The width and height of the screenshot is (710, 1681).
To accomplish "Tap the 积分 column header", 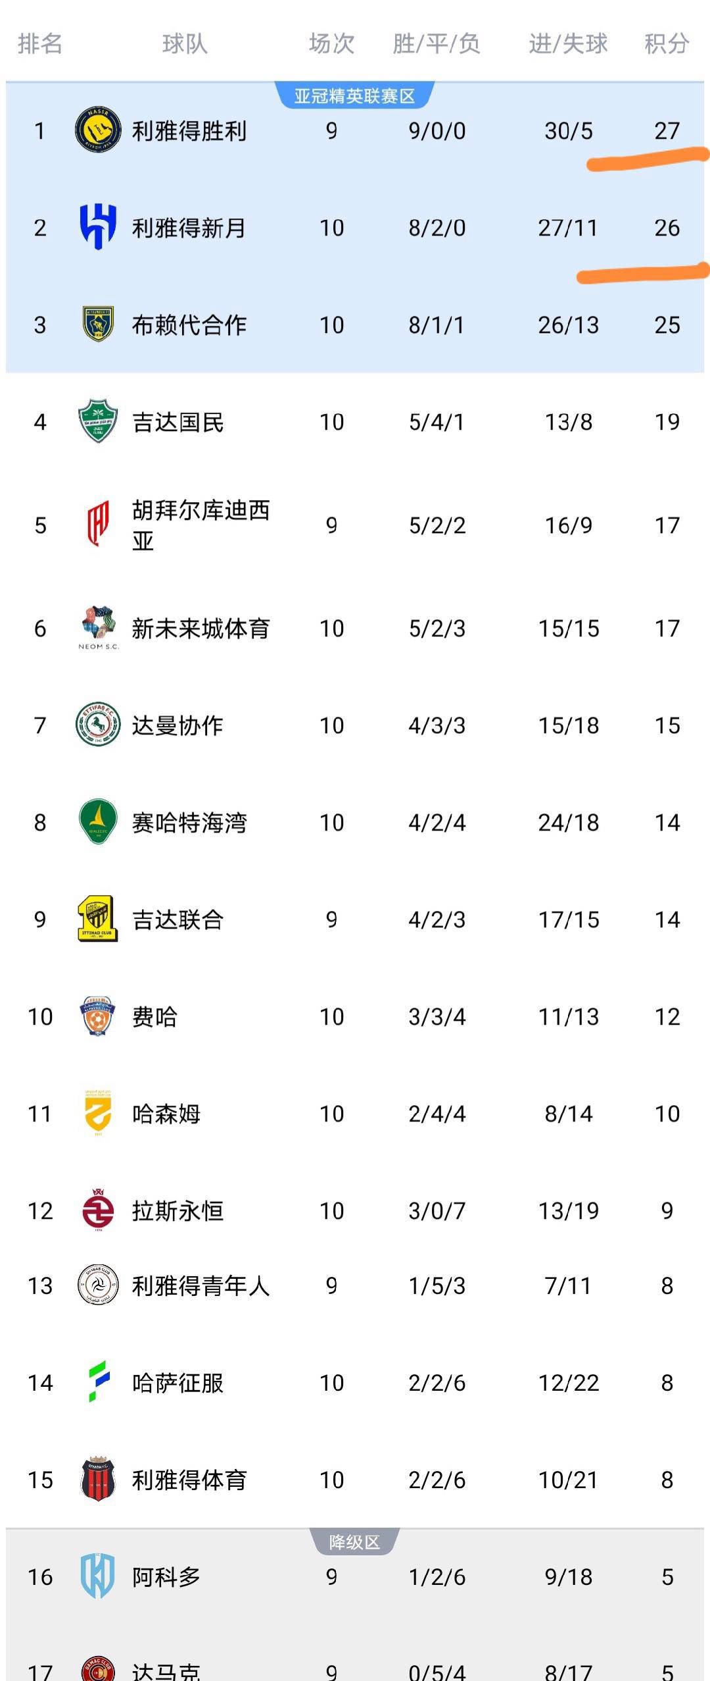I will coord(667,44).
